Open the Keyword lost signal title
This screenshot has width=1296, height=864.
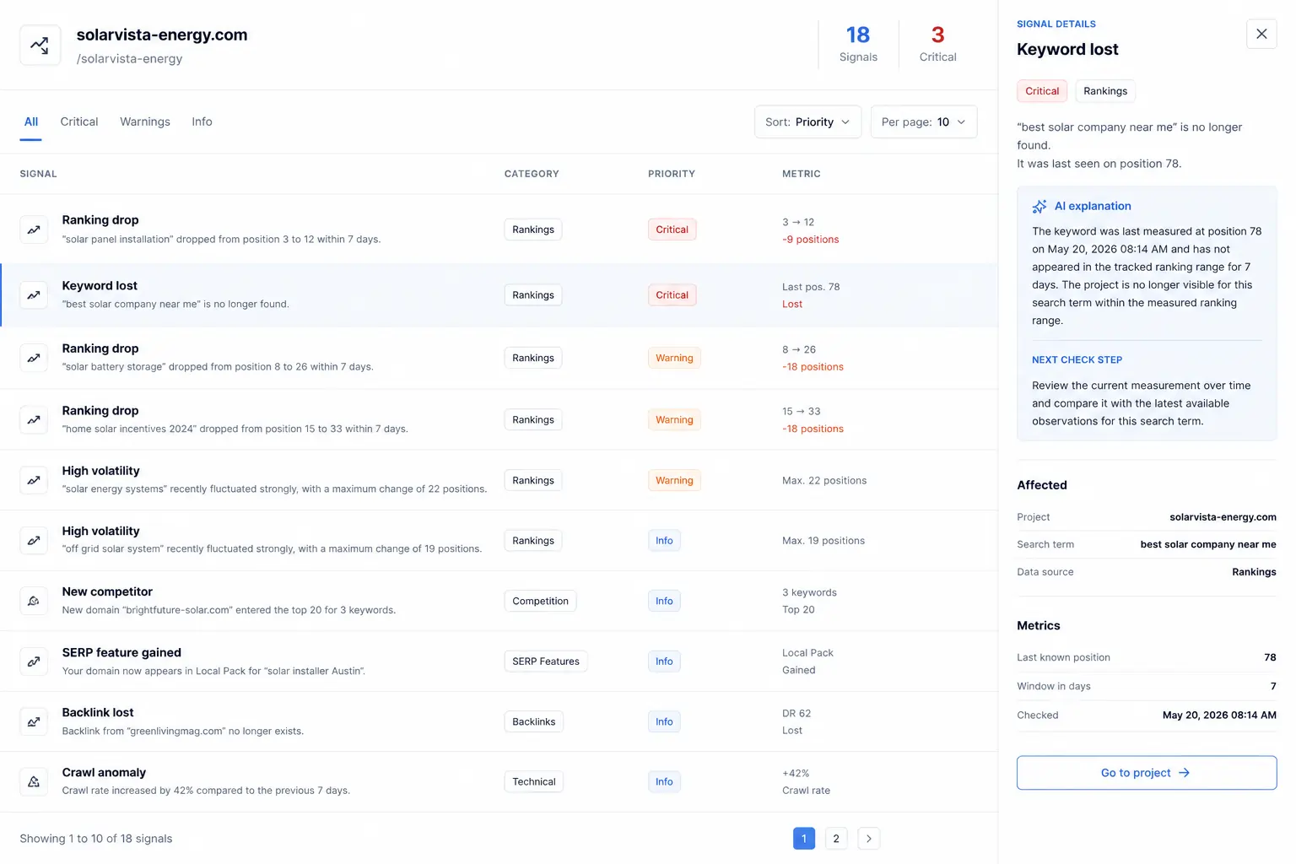(x=100, y=286)
